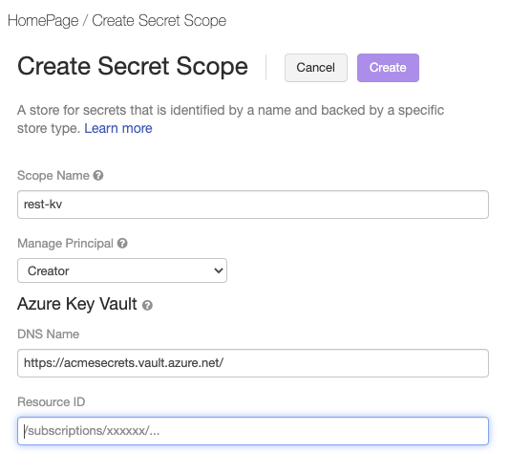Image resolution: width=509 pixels, height=453 pixels.
Task: Click the Manage Principal help question-mark icon
Action: [122, 243]
